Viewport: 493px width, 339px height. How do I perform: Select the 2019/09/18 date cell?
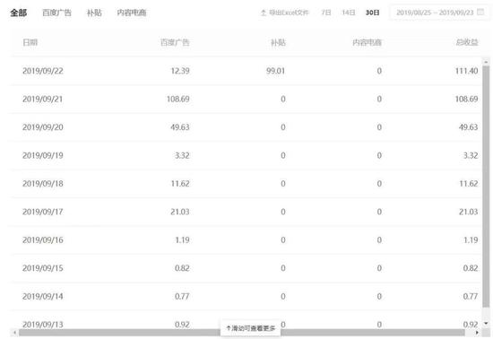[43, 183]
